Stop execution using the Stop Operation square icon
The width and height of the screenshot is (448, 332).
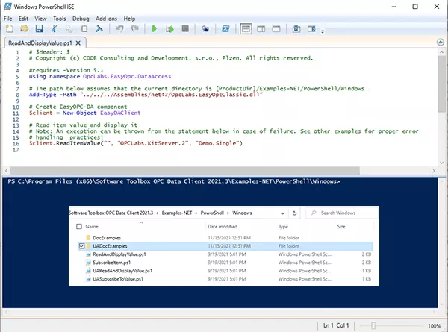185,28
